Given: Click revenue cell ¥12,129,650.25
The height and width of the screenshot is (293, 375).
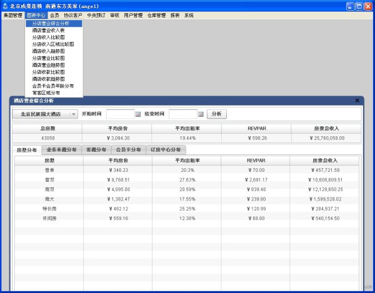Looking at the screenshot, I should tap(325, 189).
